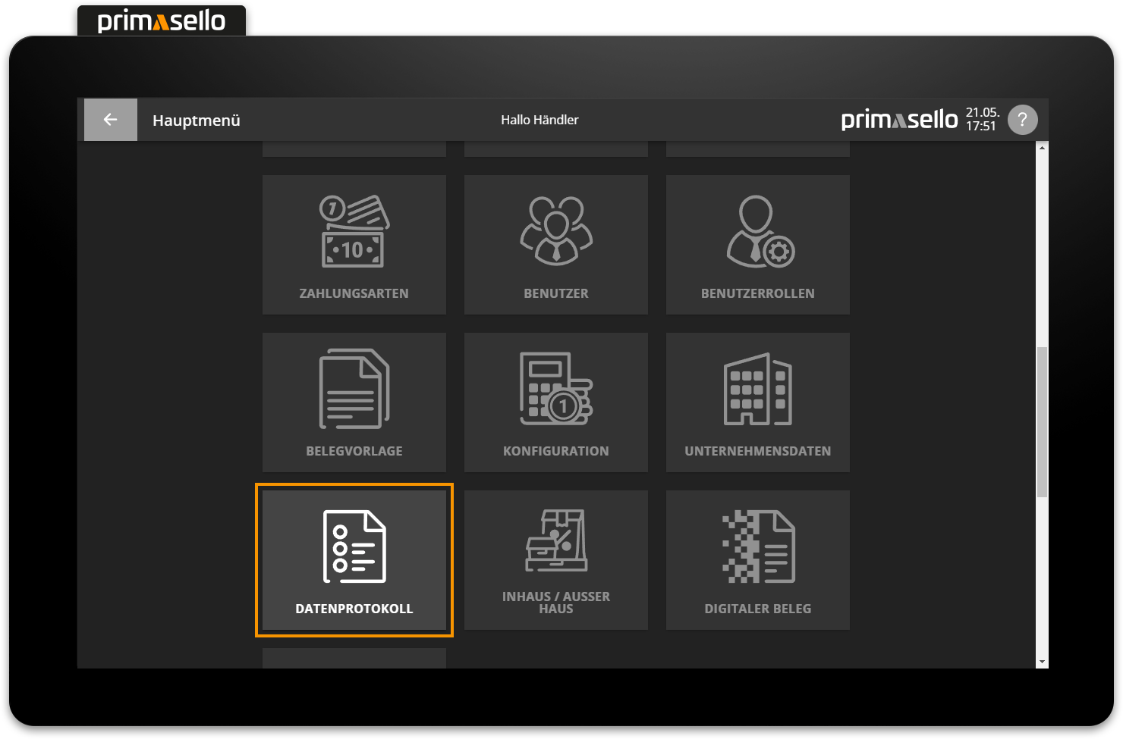Open the Digitaler Beleg tile
Image resolution: width=1123 pixels, height=739 pixels.
click(757, 559)
